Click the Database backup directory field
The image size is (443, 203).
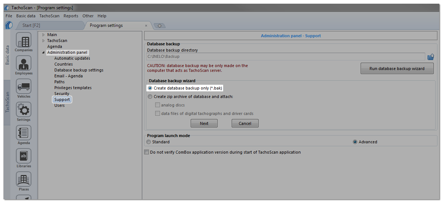click(x=286, y=57)
